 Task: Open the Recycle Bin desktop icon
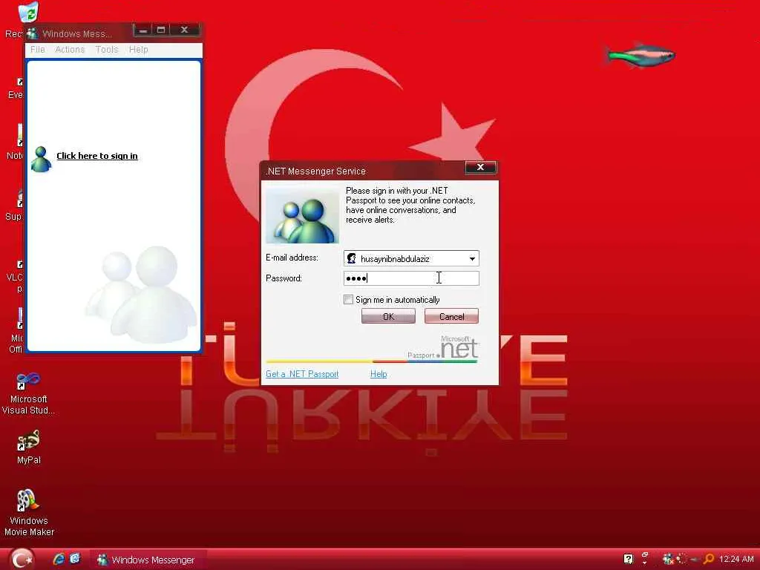tap(28, 13)
